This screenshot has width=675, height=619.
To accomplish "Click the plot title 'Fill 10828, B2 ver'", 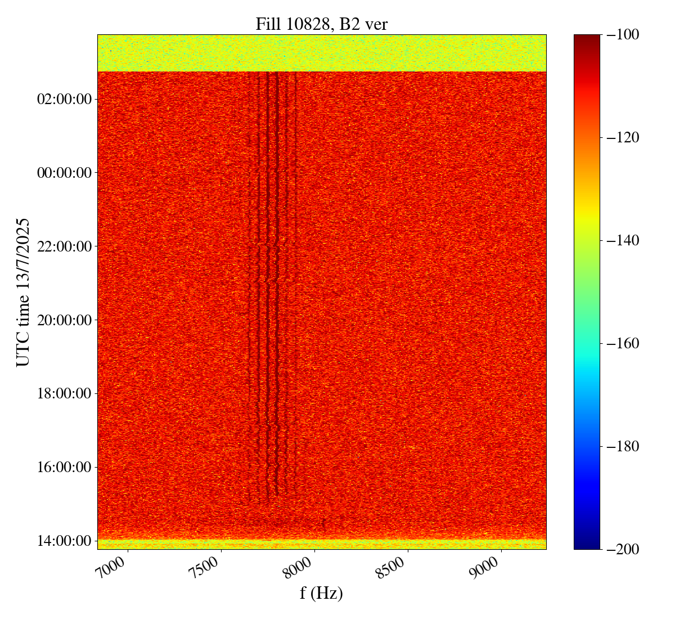I will [321, 24].
